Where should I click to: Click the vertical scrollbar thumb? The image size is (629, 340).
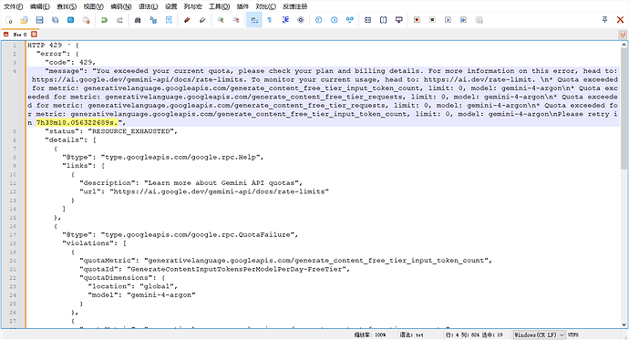[x=624, y=108]
